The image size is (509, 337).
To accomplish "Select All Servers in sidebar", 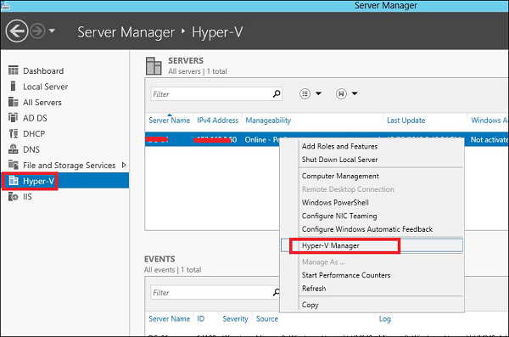I will coord(42,102).
